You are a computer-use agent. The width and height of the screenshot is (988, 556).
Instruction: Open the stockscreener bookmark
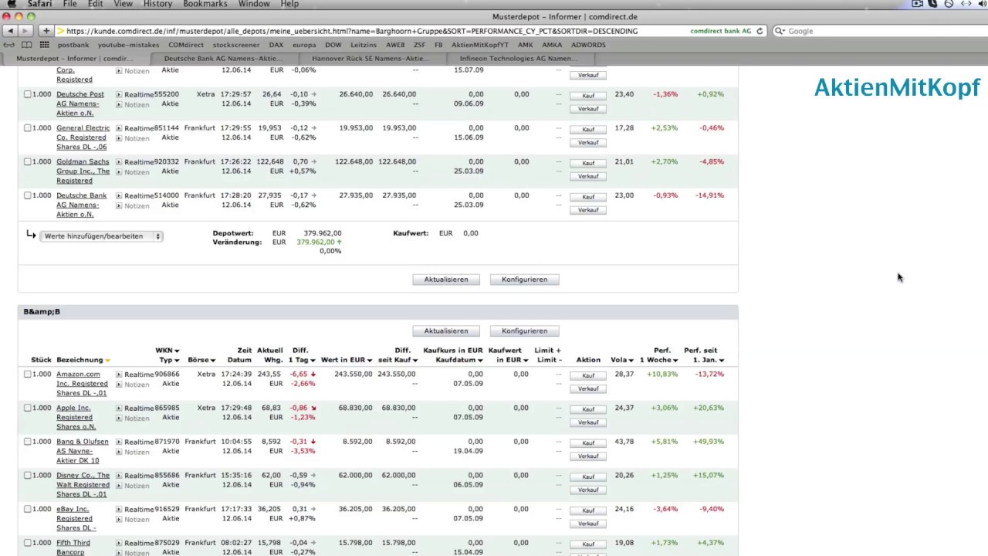coord(236,45)
